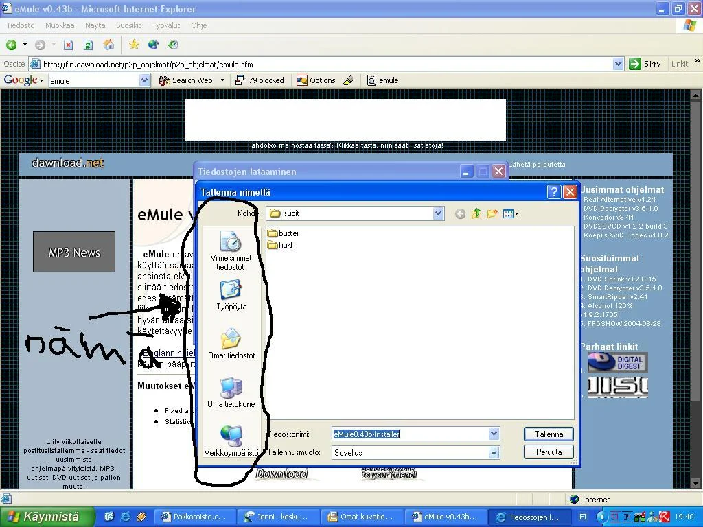Click the Stop loading icon
This screenshot has height=527, width=703.
click(x=68, y=45)
